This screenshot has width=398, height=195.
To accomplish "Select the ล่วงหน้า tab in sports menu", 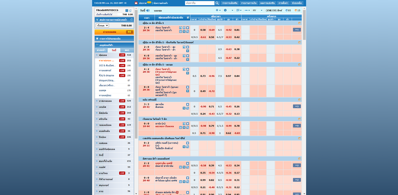I will coord(101,50).
